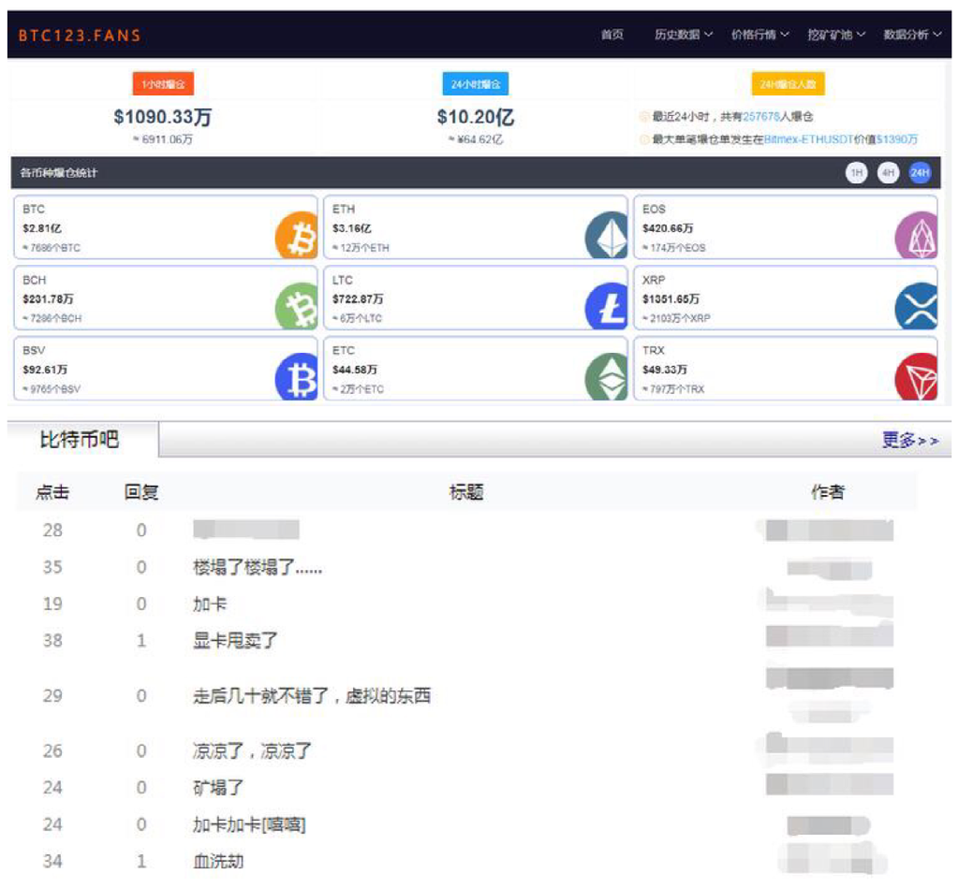Click the XRP coin icon
This screenshot has width=959, height=888.
916,307
